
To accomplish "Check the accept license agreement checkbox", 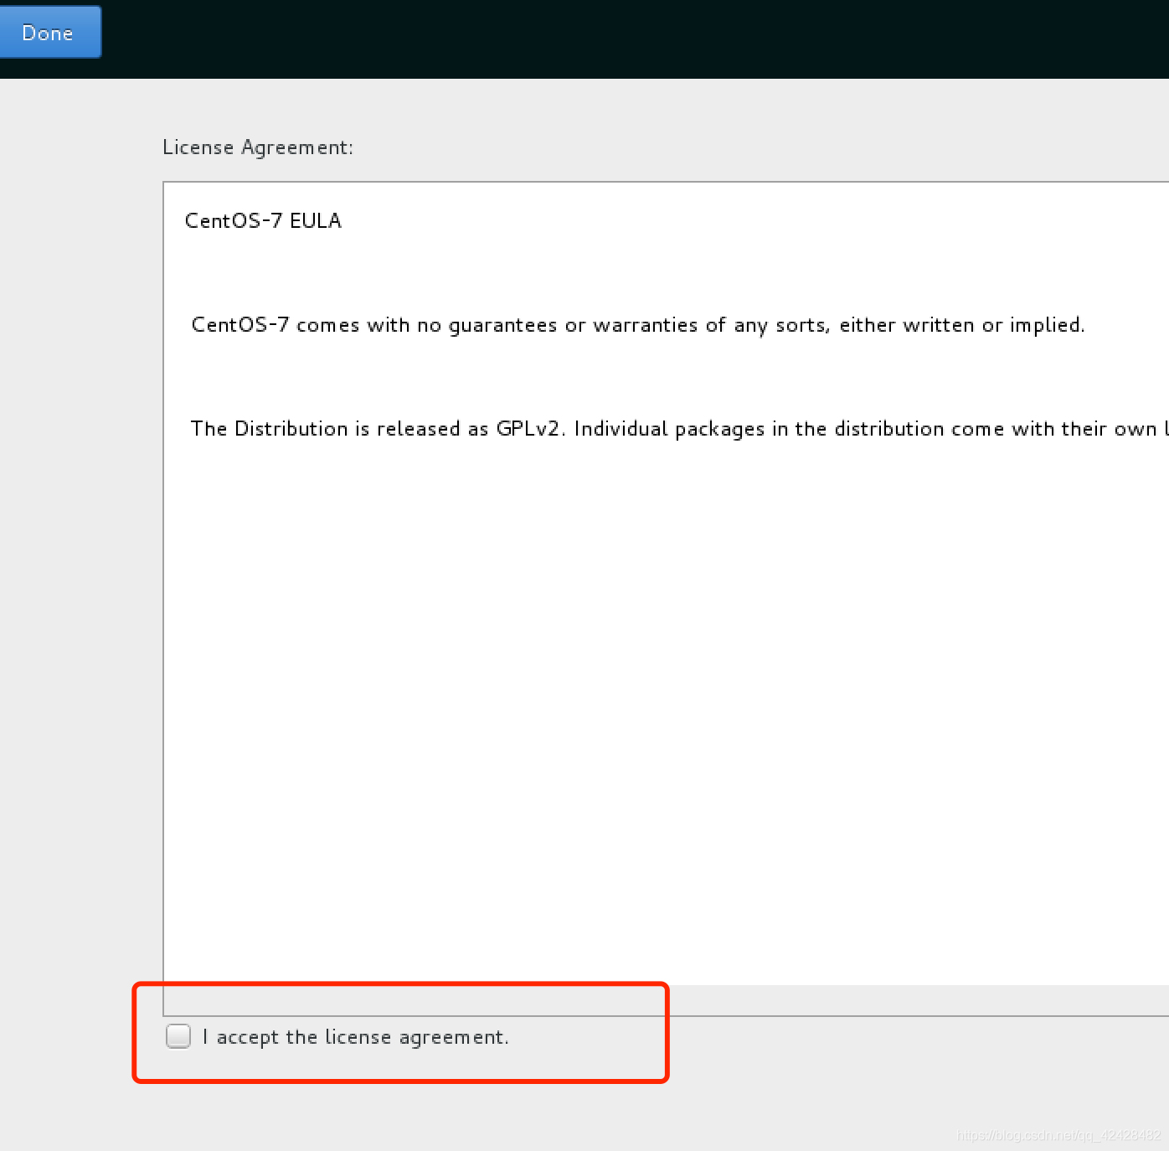I will point(178,1036).
